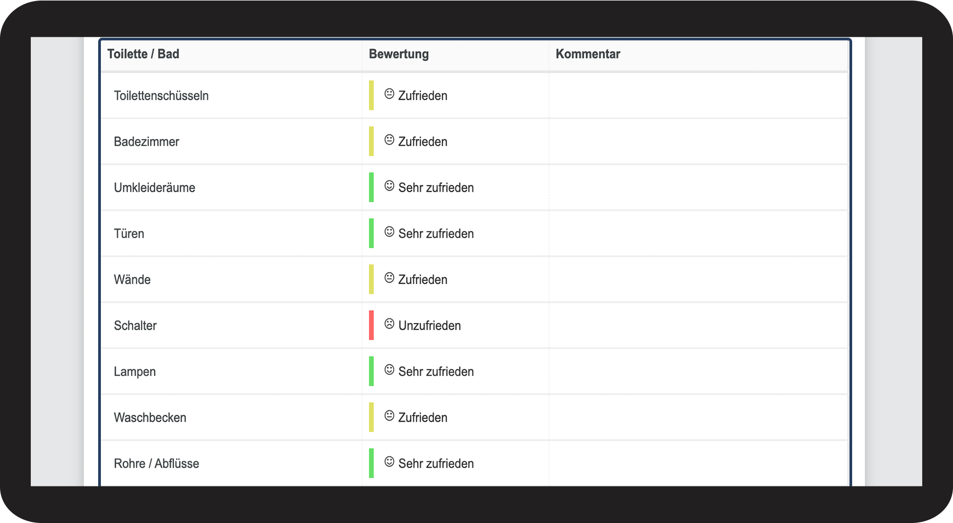Click the smiley icon in Lampen row

[x=389, y=369]
